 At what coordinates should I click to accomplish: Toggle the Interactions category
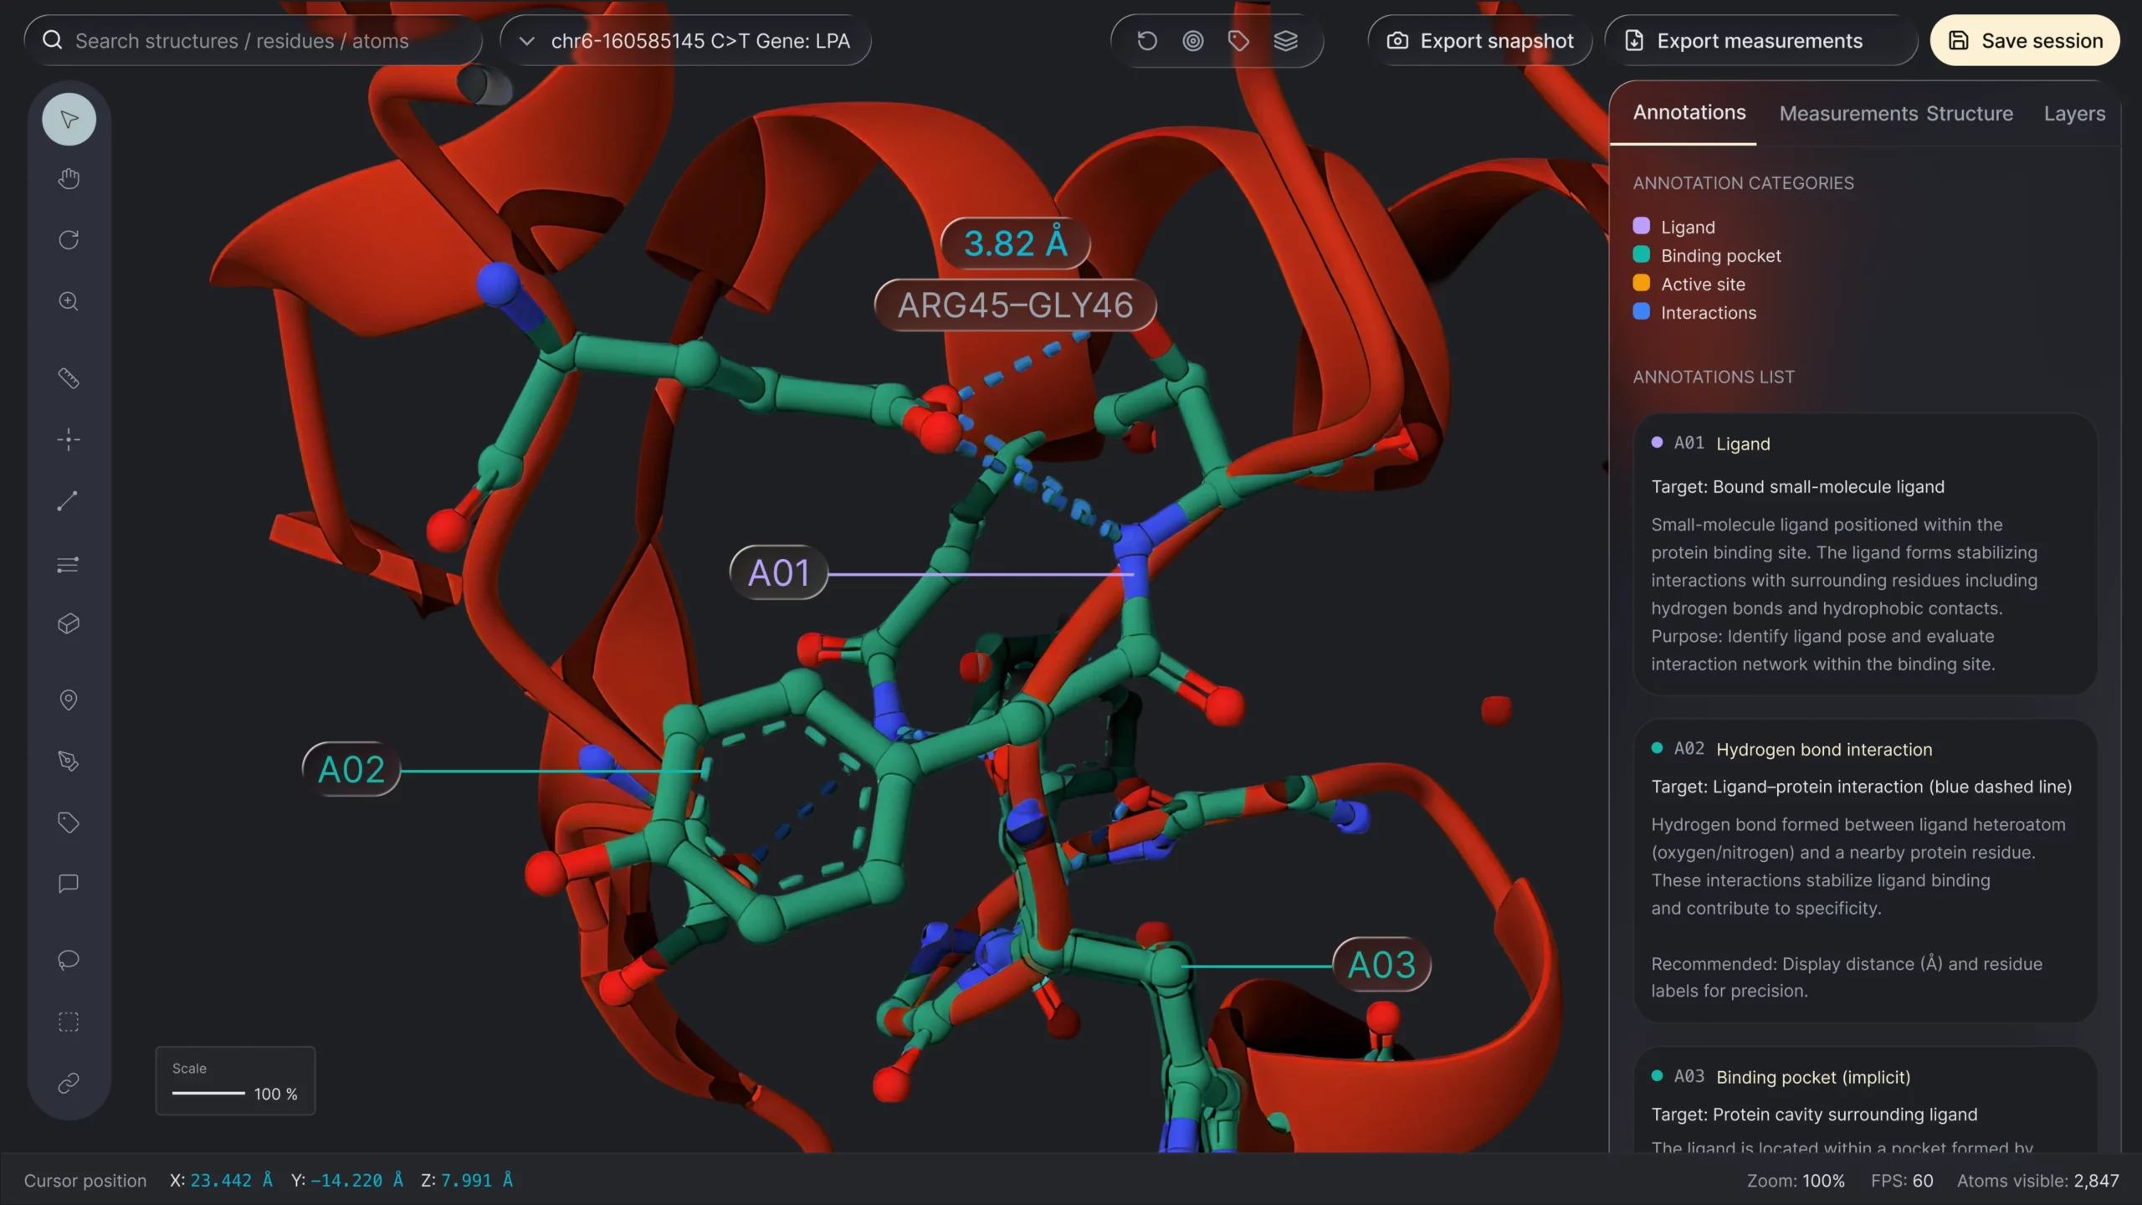[x=1641, y=311]
